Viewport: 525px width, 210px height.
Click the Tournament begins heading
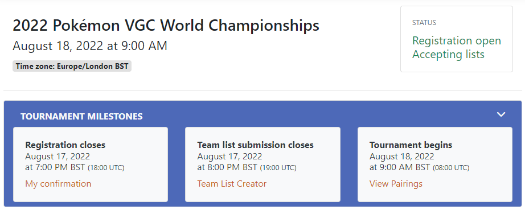point(411,145)
